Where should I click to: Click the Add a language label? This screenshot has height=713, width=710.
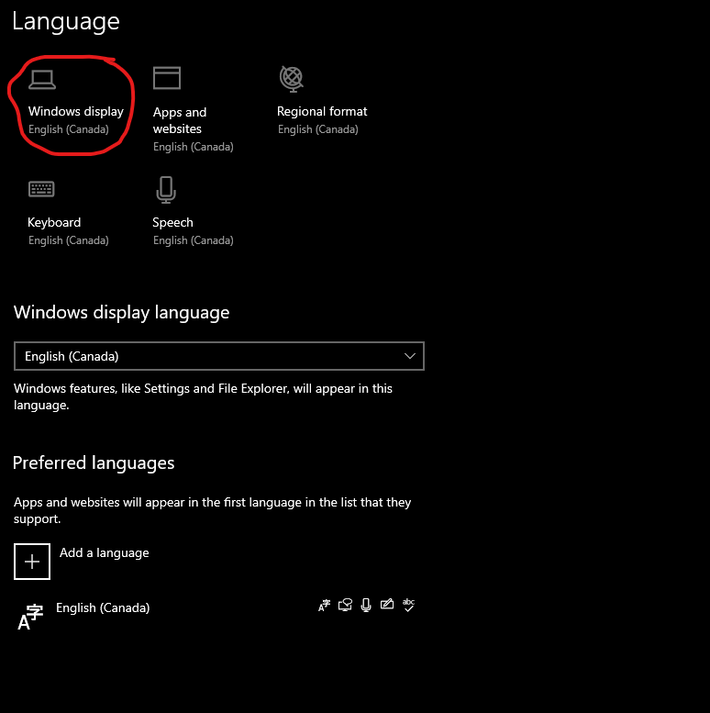(104, 553)
